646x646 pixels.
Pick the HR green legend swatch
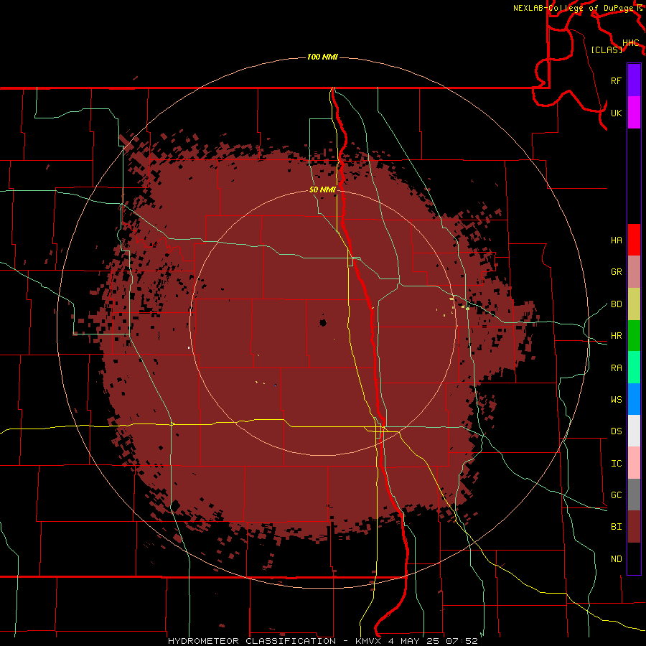tap(634, 336)
